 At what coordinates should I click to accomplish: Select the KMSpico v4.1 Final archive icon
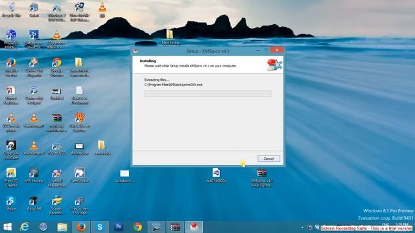[262, 177]
